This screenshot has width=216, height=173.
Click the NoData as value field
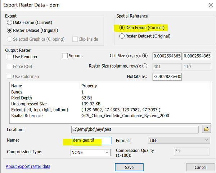(x=167, y=77)
